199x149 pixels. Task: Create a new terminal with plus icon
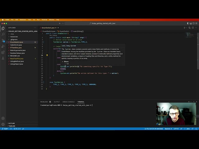(189, 102)
